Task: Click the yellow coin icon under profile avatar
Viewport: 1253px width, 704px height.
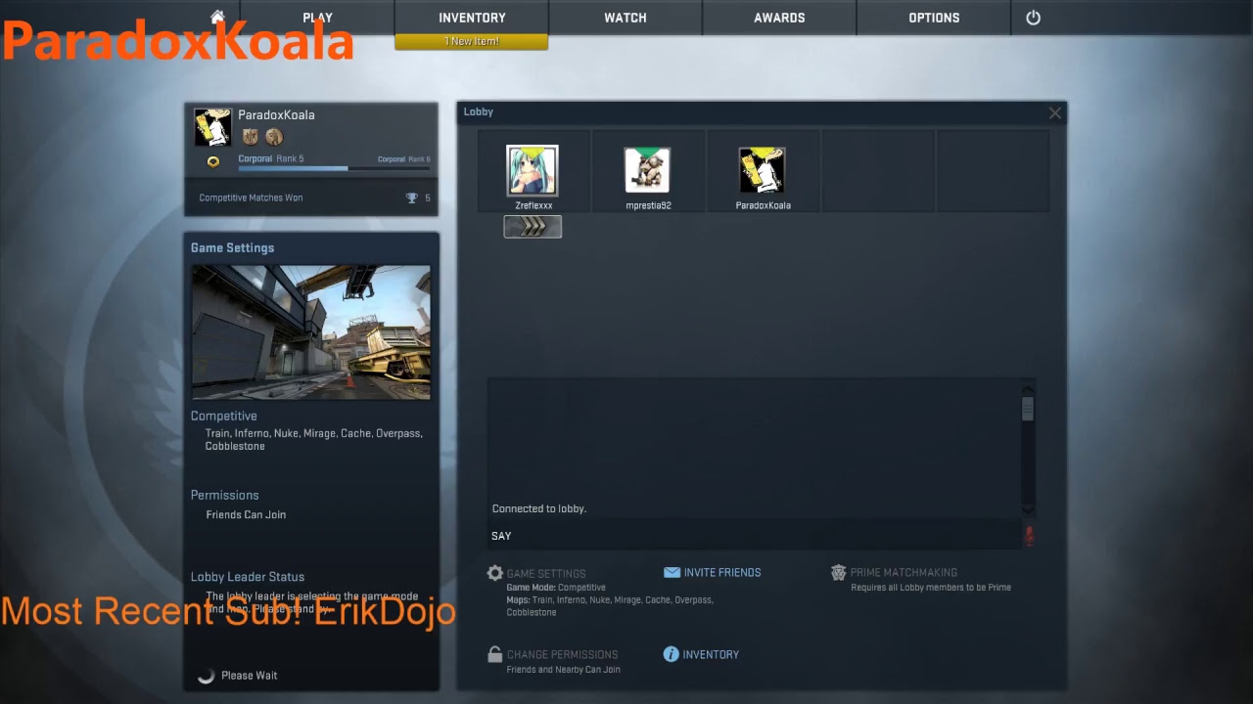Action: 213,161
